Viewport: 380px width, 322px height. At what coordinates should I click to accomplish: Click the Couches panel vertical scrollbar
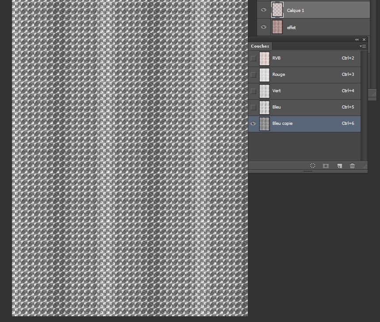(364, 105)
